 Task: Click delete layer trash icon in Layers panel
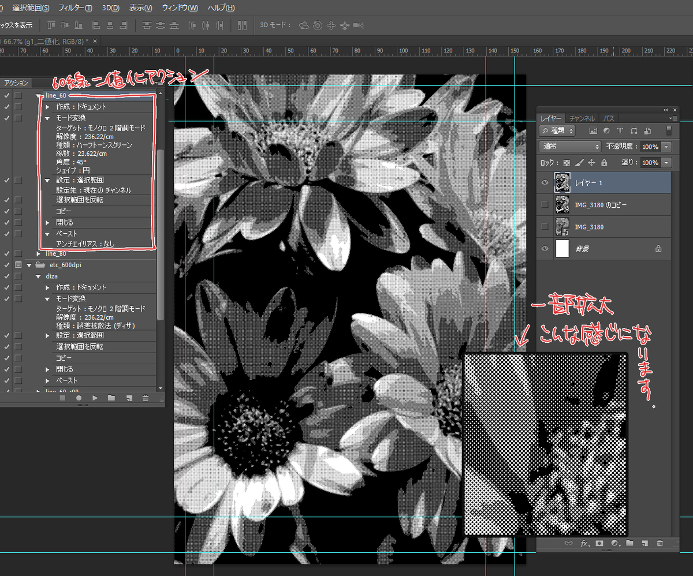click(x=660, y=543)
